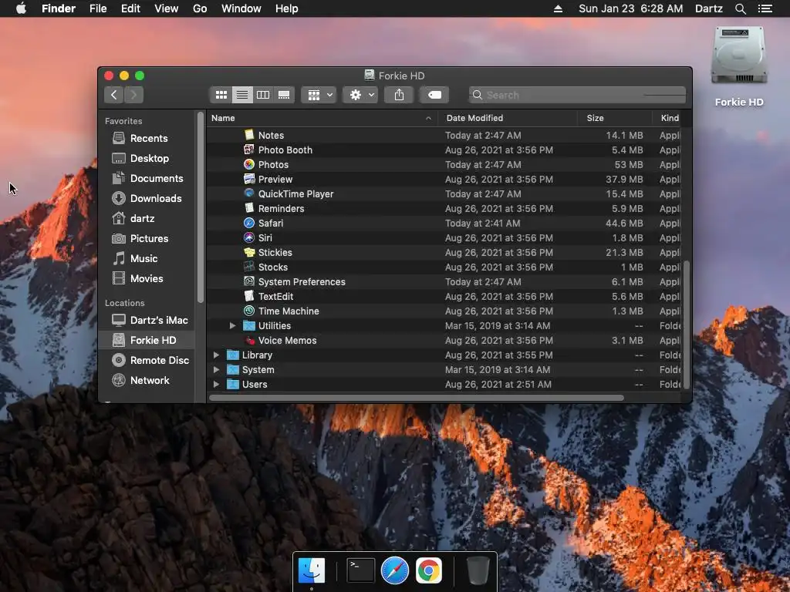Screen dimensions: 790x592
Task: Open Movies in the sidebar
Action: (x=147, y=278)
